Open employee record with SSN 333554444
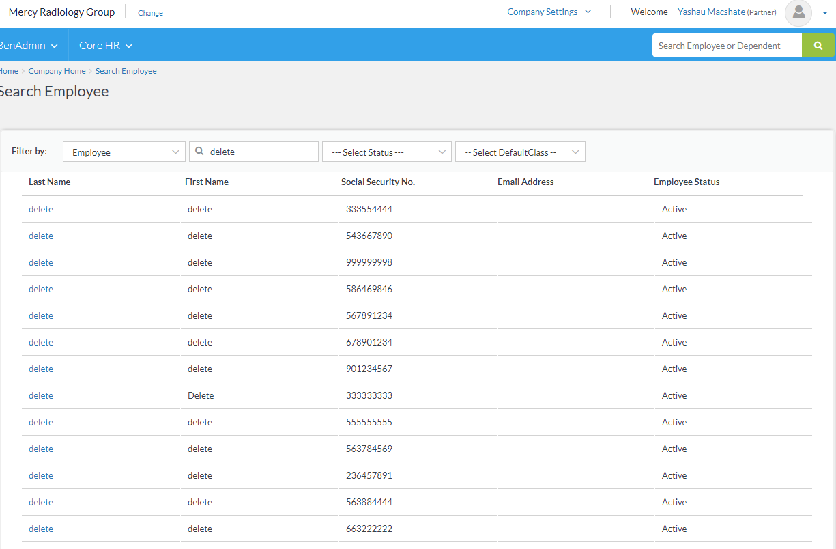 coord(40,209)
